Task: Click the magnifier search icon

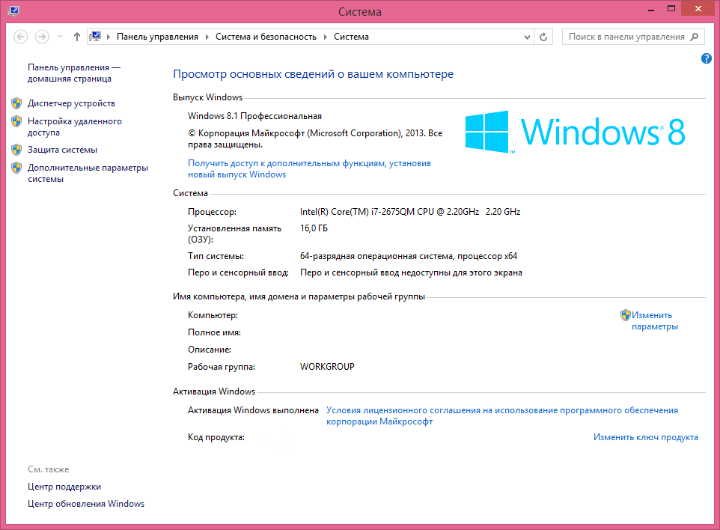Action: click(x=695, y=37)
